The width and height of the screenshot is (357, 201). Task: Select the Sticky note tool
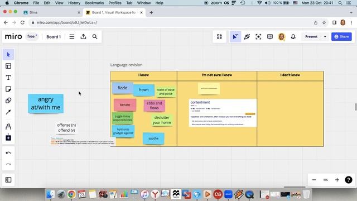pos(8,89)
